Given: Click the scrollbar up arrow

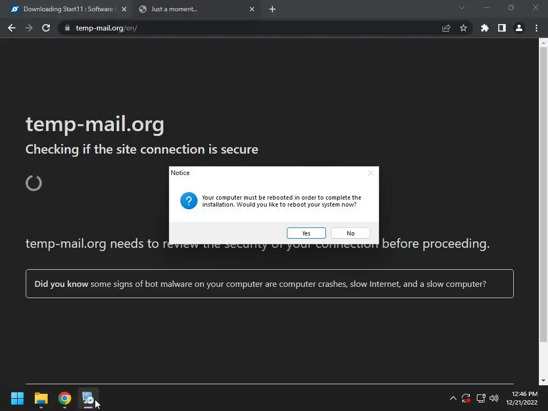Looking at the screenshot, I should pos(543,43).
